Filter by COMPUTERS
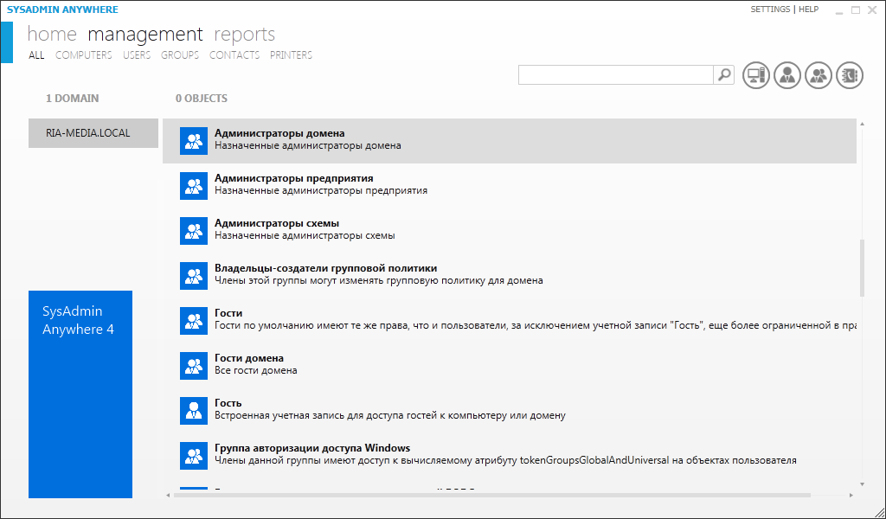This screenshot has height=519, width=886. [84, 54]
